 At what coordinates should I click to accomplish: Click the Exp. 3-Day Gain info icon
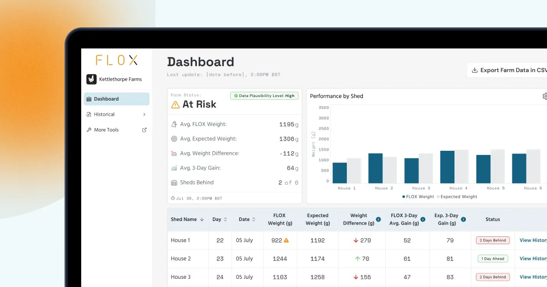(464, 220)
